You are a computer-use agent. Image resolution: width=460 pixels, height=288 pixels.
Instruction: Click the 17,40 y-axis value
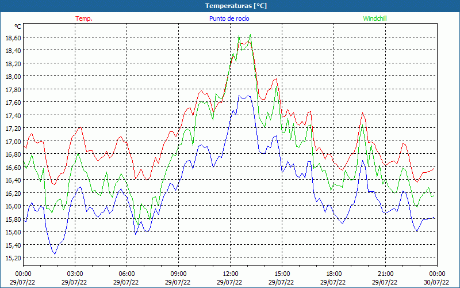click(x=13, y=115)
